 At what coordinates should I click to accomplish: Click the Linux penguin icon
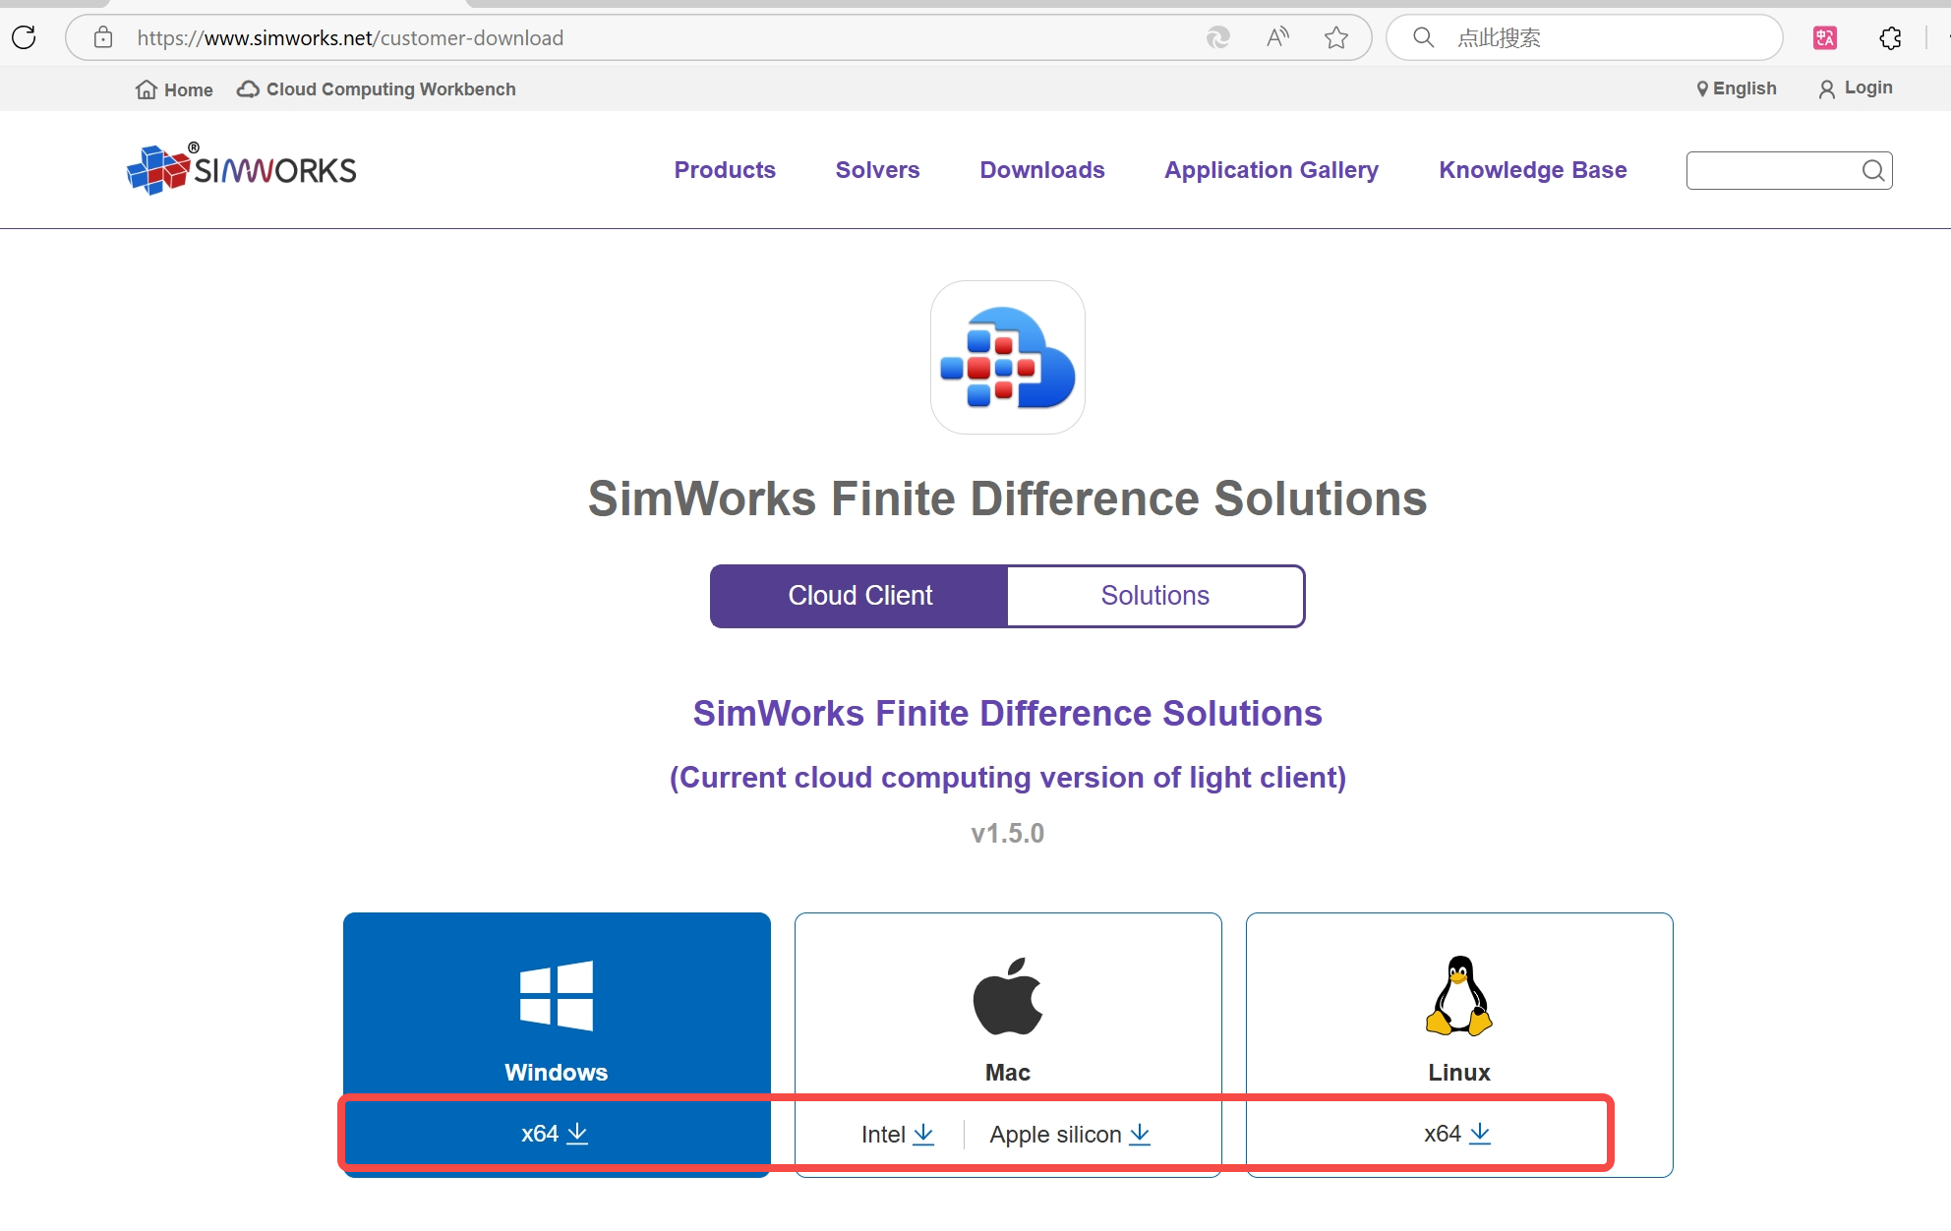1459,995
